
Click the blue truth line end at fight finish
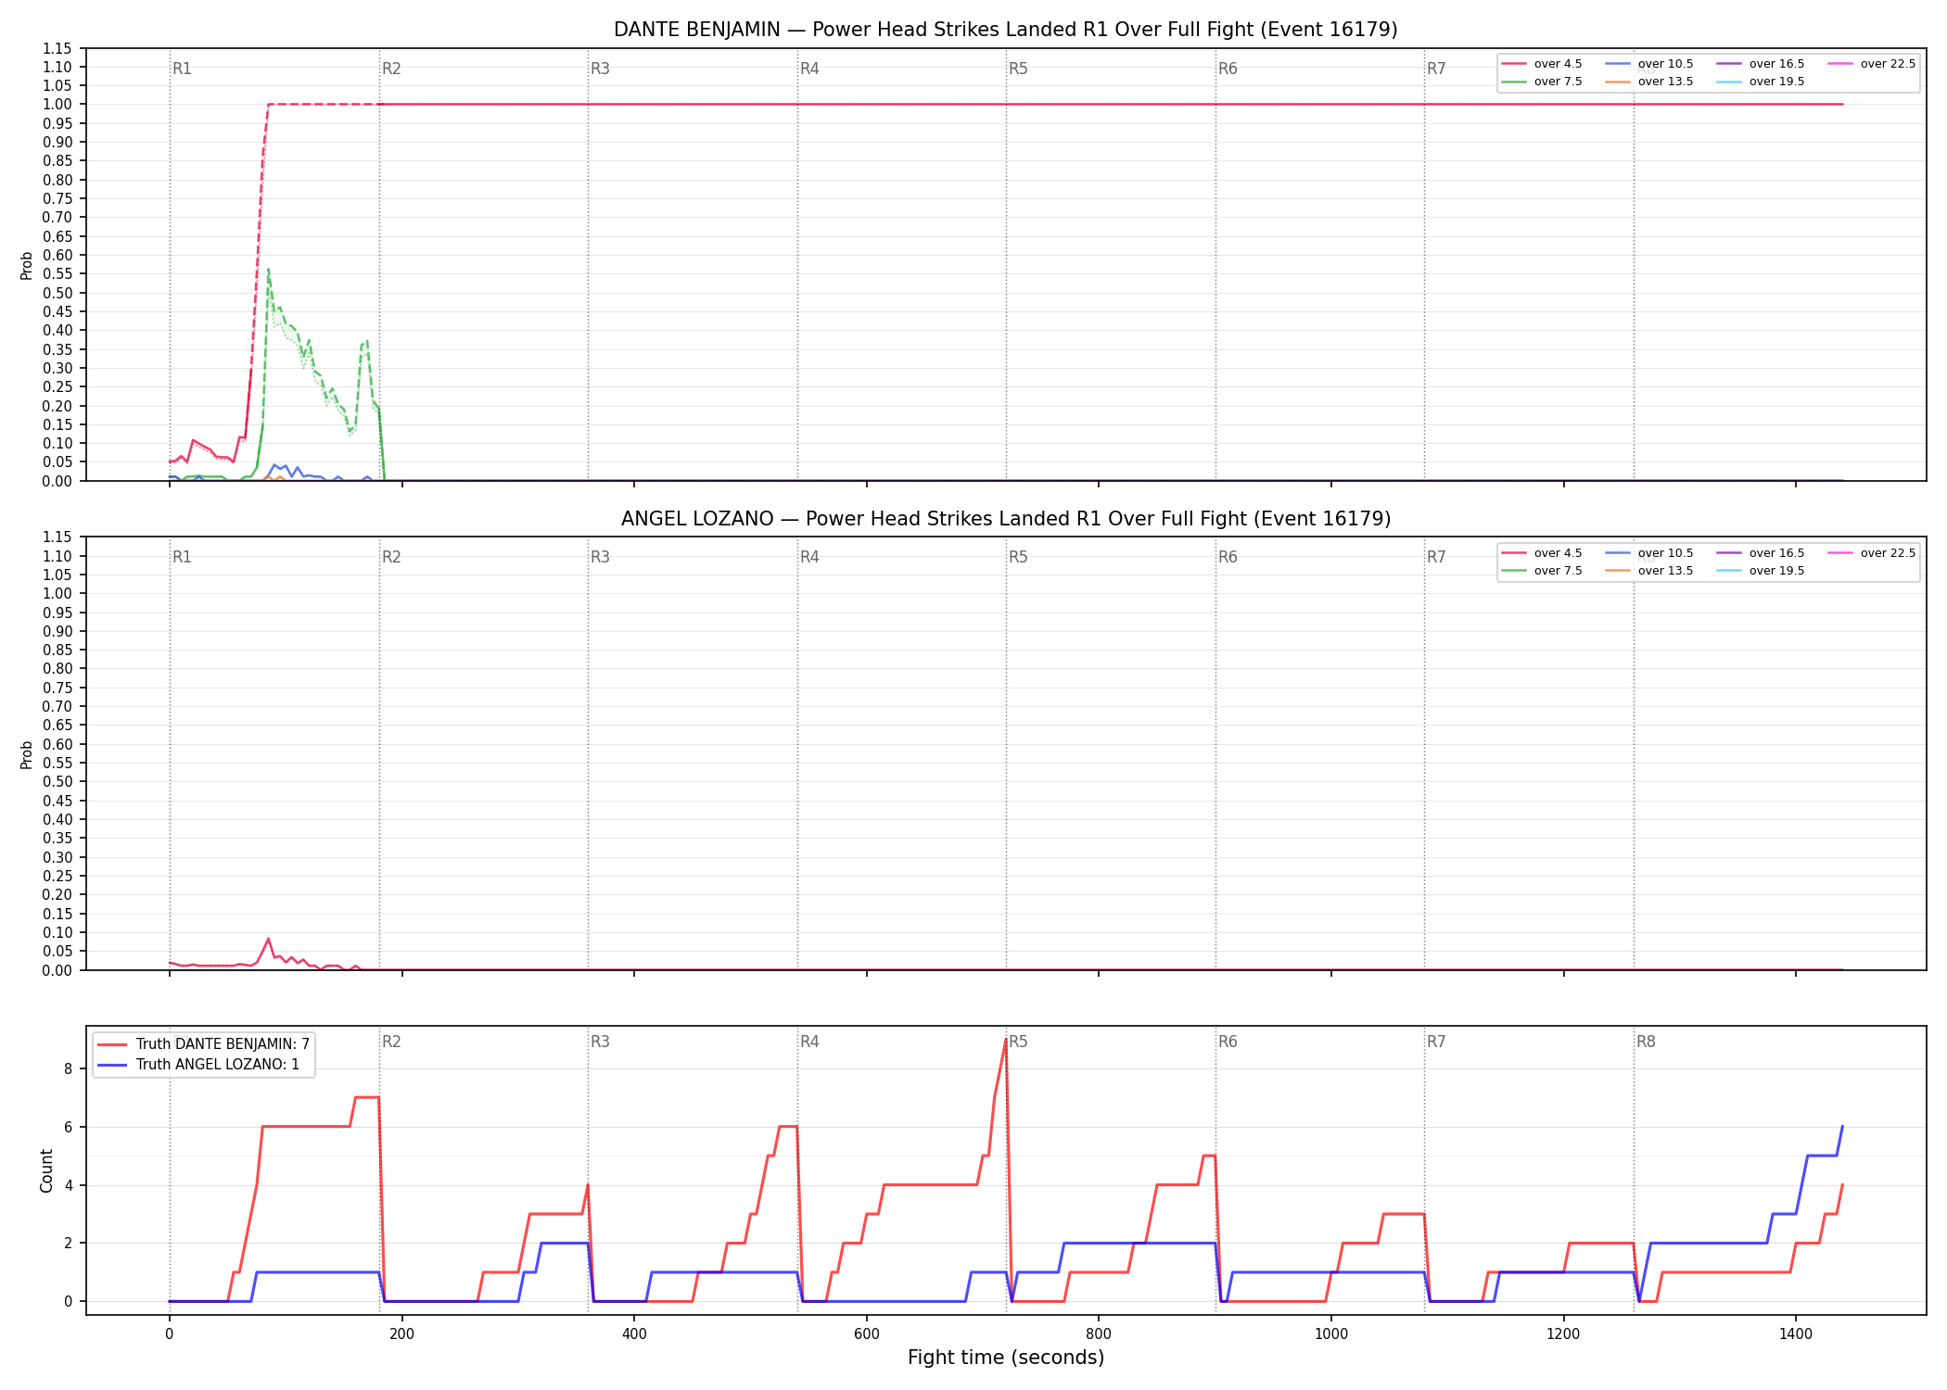pos(1842,1127)
